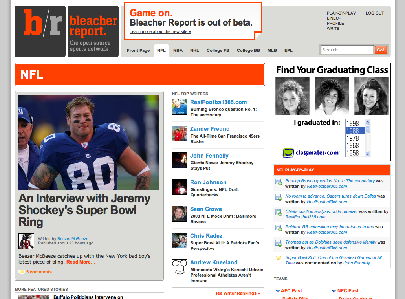Click Beezer McBeeze author avatar
405x299 pixels.
26,241
